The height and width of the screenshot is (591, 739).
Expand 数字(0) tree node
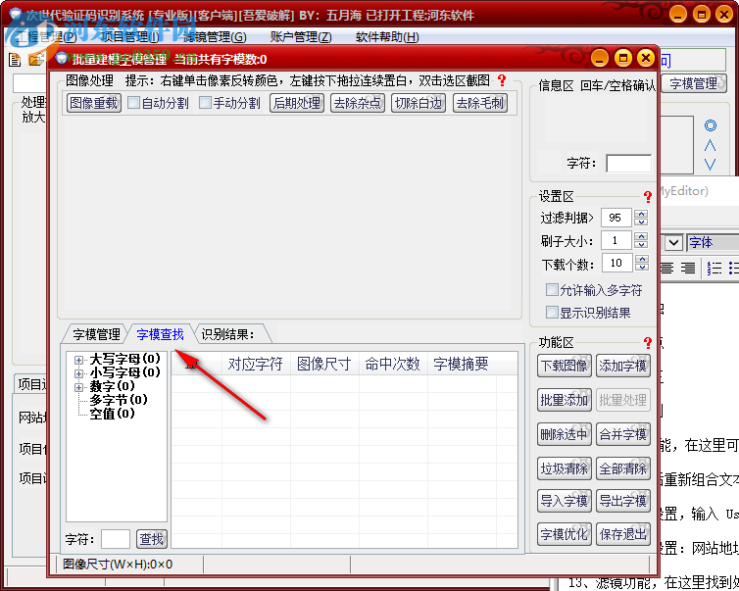coord(78,387)
